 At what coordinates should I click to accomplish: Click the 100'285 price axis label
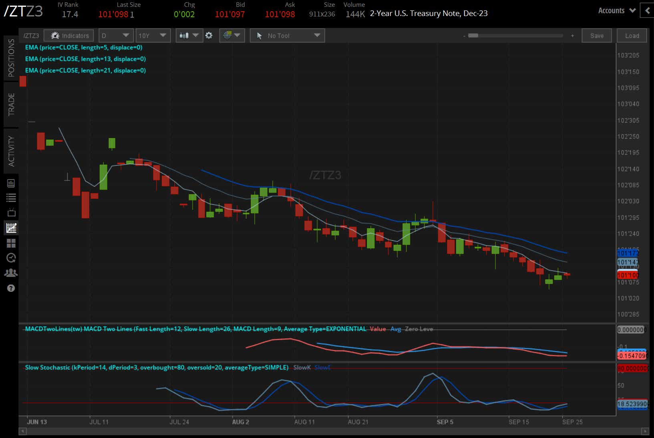click(628, 315)
